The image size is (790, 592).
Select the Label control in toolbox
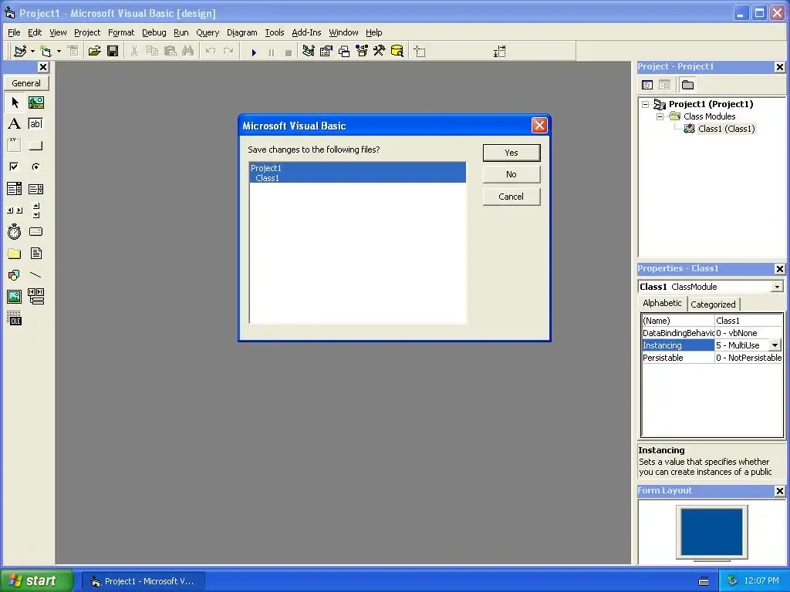pyautogui.click(x=15, y=124)
